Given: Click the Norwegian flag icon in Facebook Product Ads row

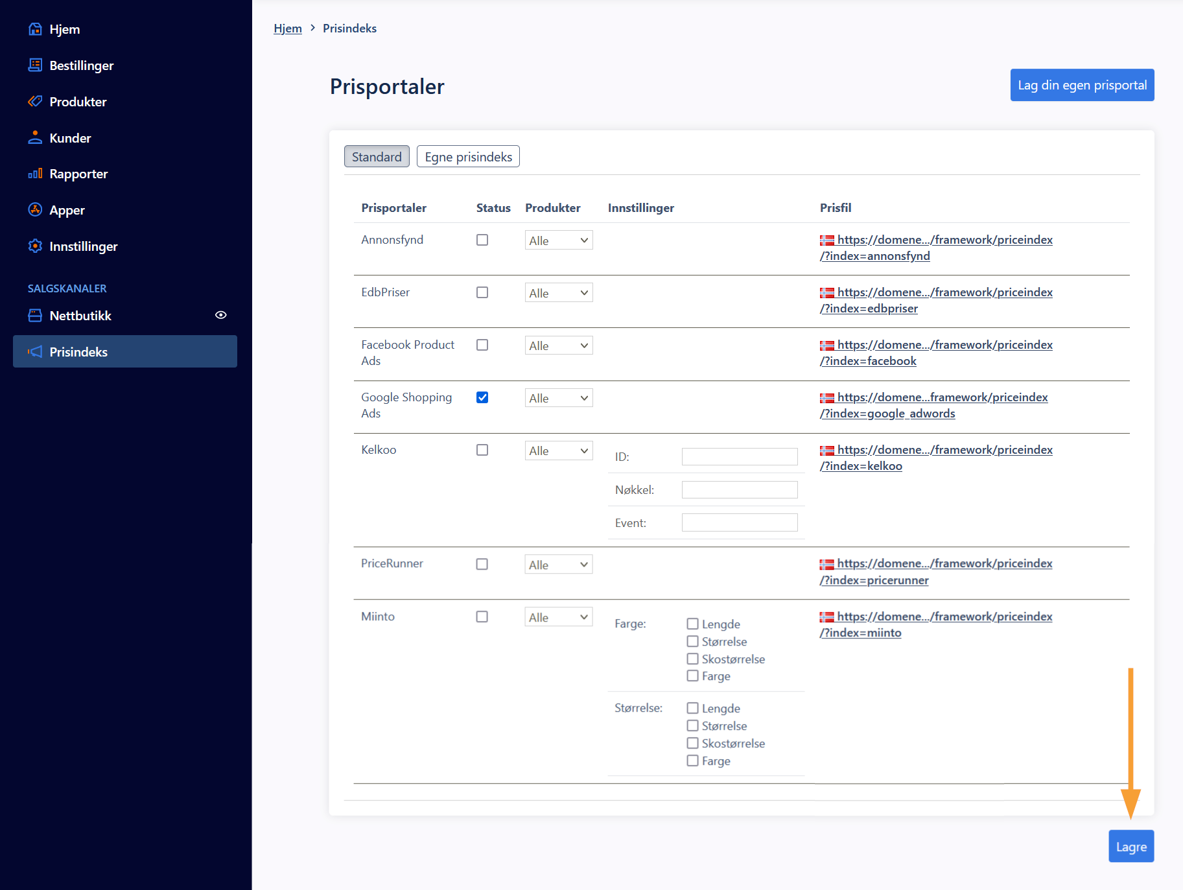Looking at the screenshot, I should (x=826, y=345).
